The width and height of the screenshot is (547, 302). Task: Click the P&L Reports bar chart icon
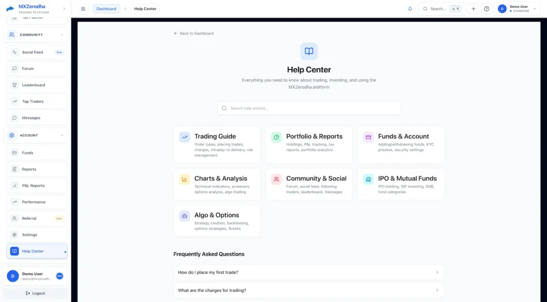tap(14, 185)
